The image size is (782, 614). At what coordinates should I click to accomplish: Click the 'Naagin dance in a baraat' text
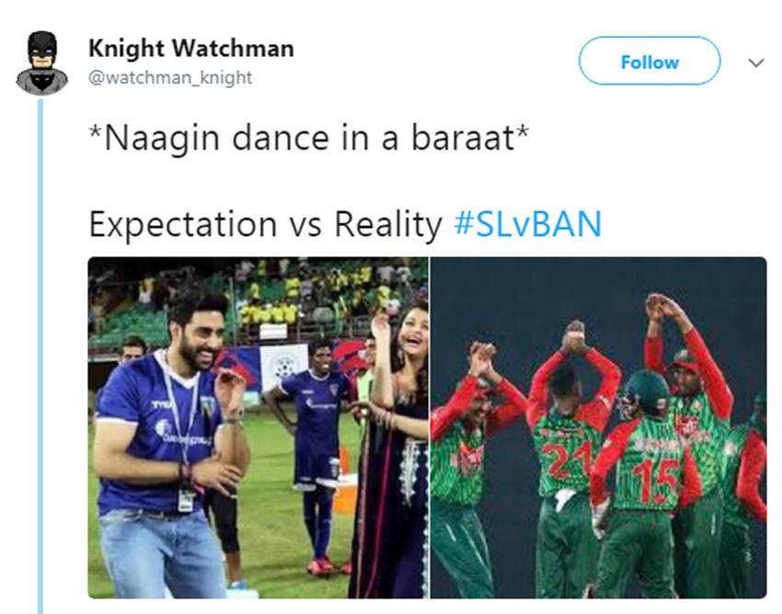[308, 138]
